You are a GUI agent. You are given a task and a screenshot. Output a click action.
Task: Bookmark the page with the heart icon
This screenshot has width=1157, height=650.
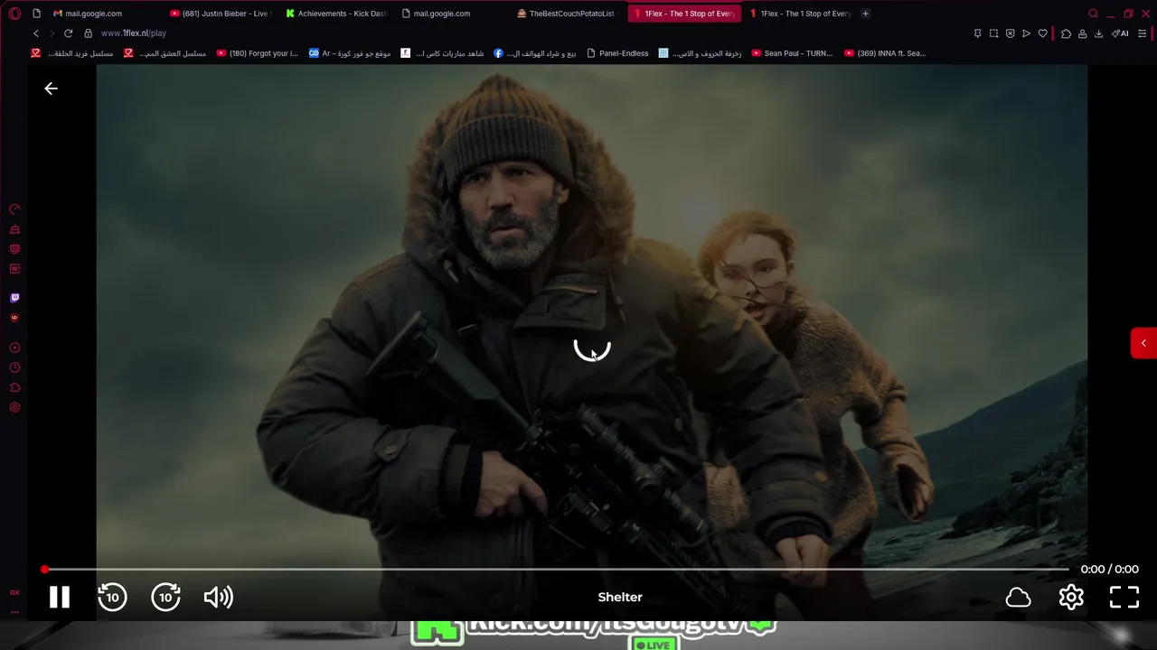(x=1042, y=33)
